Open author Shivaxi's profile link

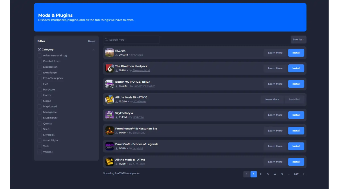click(138, 55)
